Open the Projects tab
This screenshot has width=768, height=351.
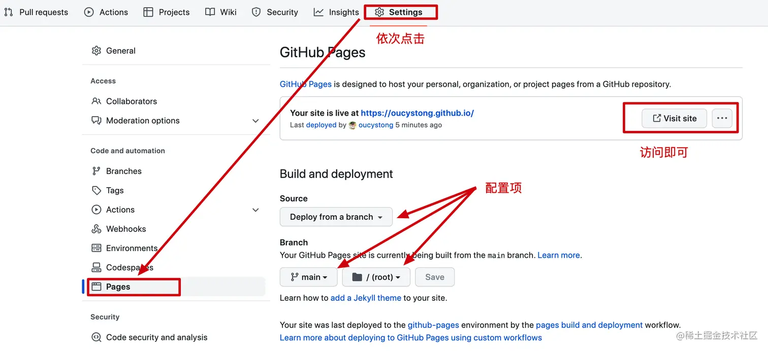(x=167, y=12)
